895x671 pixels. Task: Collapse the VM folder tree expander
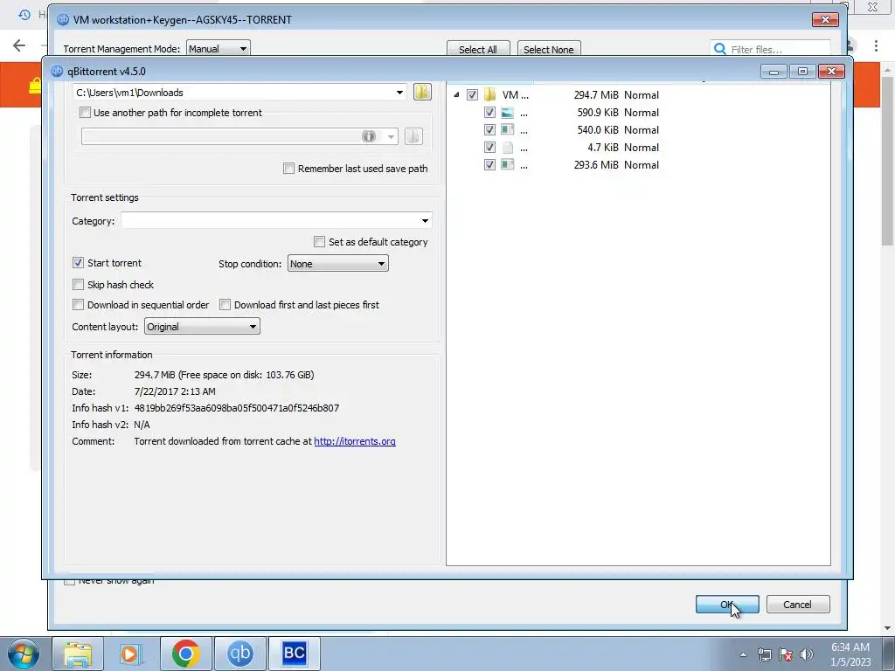click(x=456, y=94)
